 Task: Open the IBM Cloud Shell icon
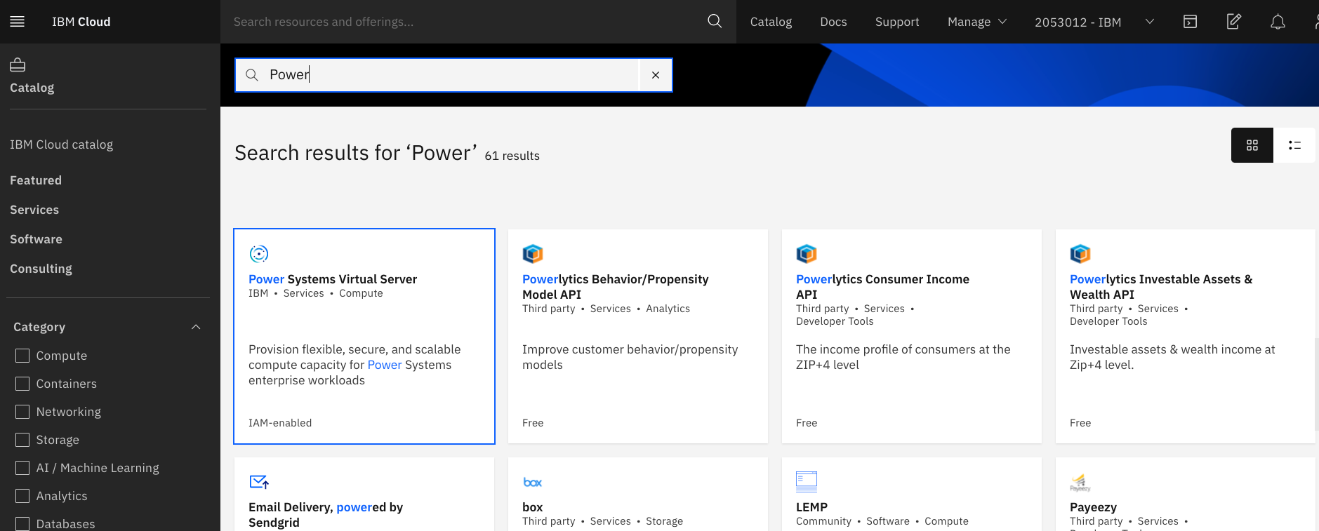[1190, 22]
